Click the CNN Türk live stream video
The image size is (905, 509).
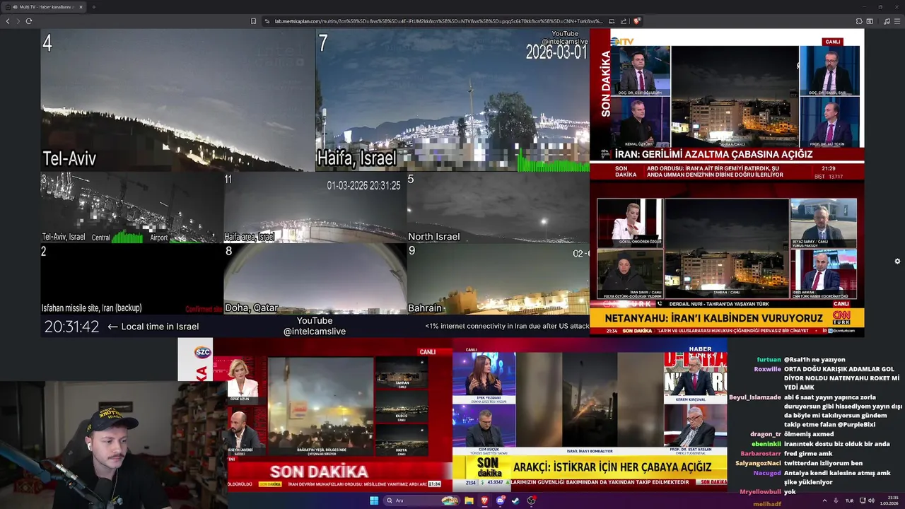tap(727, 259)
